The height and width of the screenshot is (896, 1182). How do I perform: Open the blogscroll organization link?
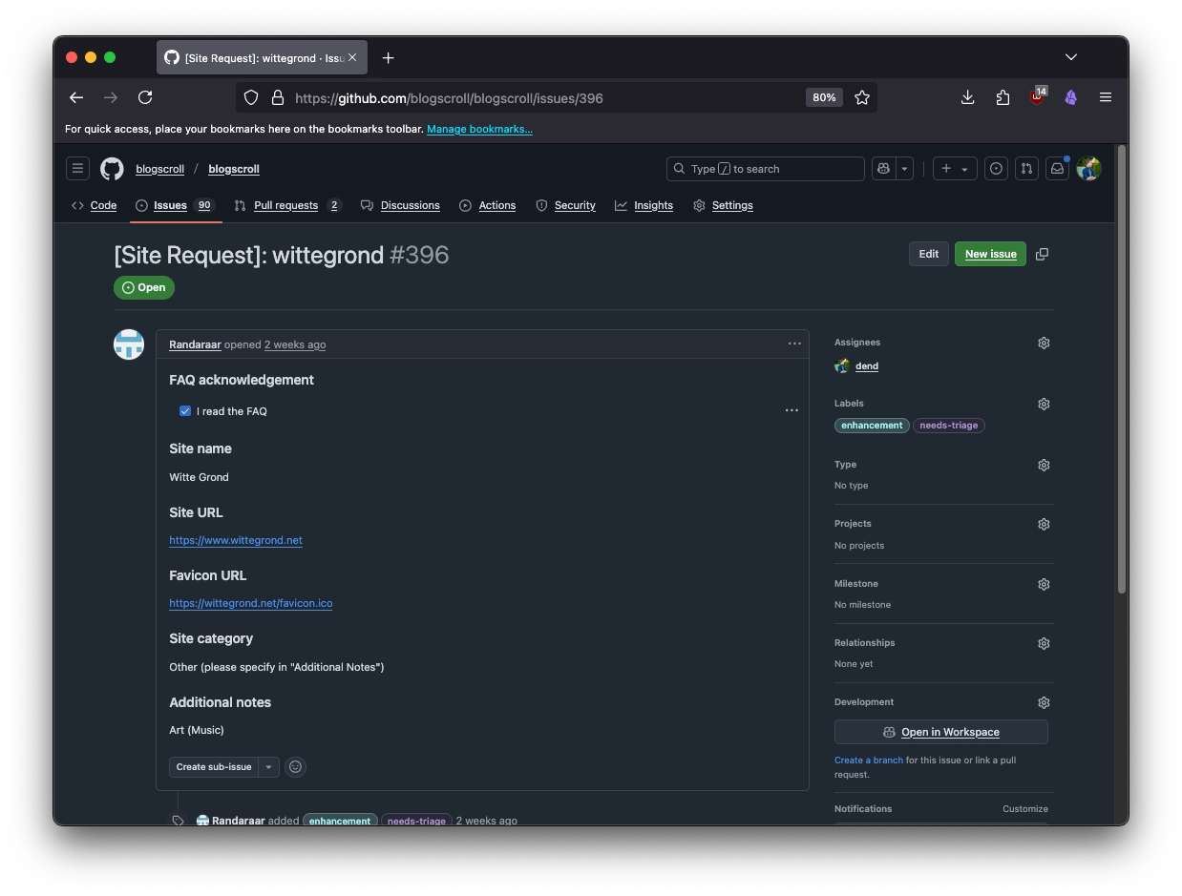[159, 169]
